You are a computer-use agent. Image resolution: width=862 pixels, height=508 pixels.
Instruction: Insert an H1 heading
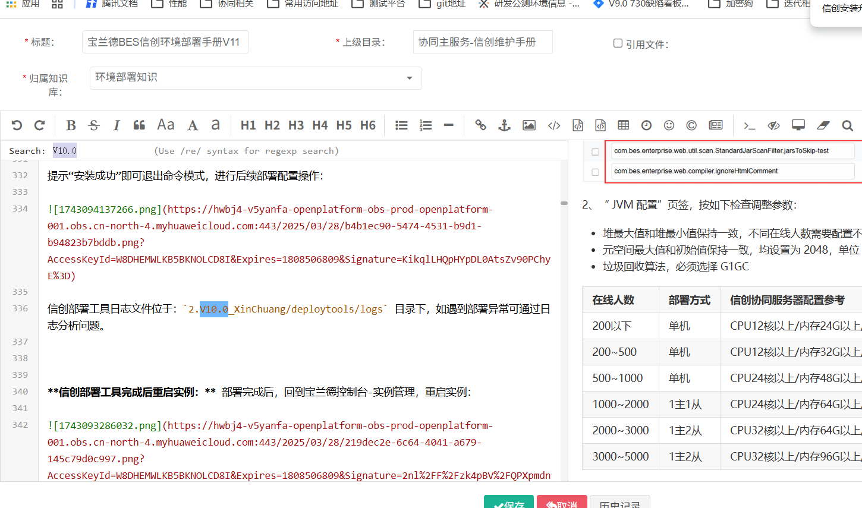pyautogui.click(x=248, y=125)
